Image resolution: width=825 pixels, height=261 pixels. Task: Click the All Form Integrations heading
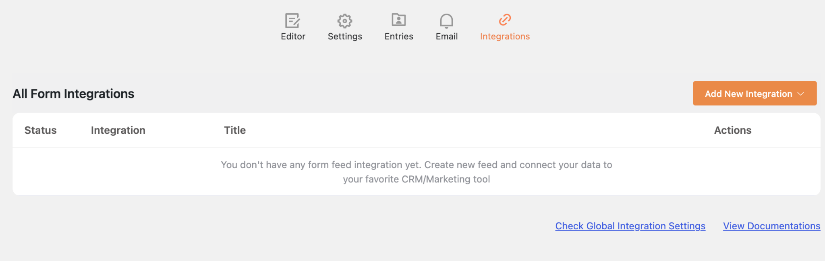point(73,94)
